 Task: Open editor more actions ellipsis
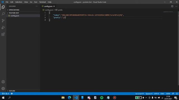pyautogui.click(x=176, y=6)
